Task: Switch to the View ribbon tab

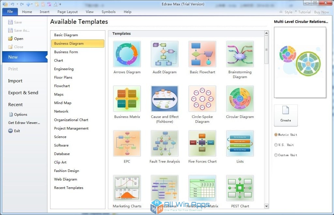Action: point(90,12)
